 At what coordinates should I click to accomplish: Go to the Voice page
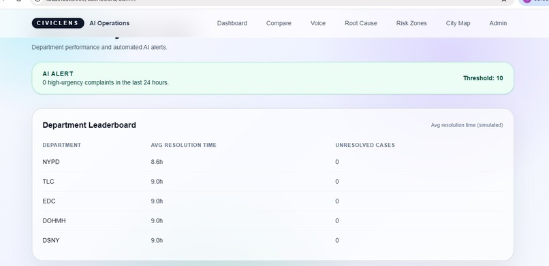318,23
